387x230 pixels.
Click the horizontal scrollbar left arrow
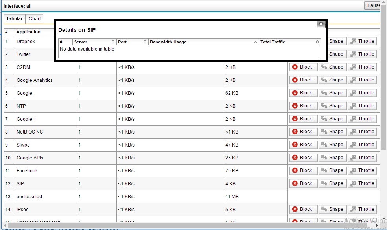pos(4,225)
